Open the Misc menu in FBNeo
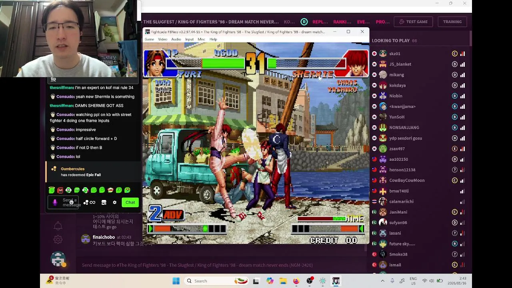Screen dimensions: 512x288 coord(201,39)
